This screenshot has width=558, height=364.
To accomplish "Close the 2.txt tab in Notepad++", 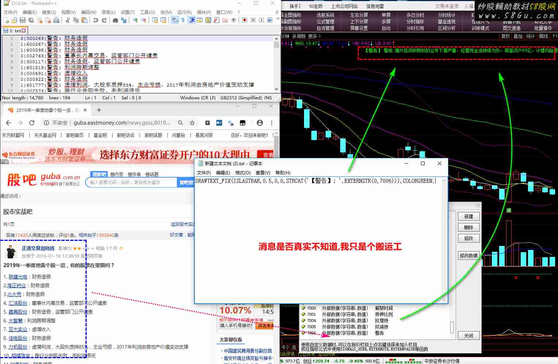I will (x=24, y=31).
